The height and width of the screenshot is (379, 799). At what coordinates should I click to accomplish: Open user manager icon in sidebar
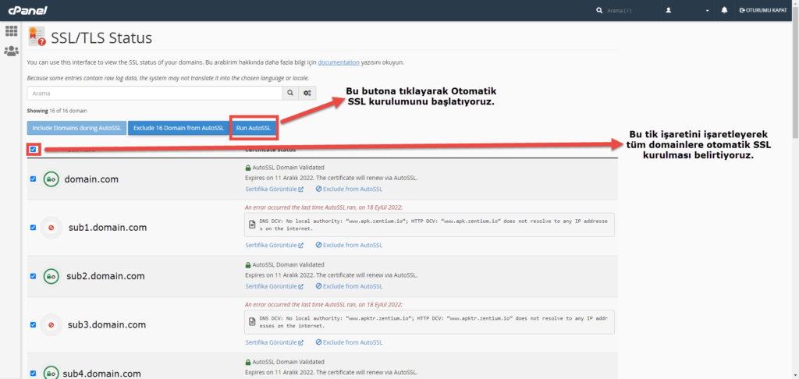(11, 51)
